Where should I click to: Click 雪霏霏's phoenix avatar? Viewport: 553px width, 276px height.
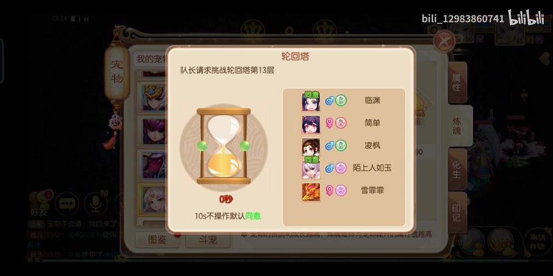point(311,192)
